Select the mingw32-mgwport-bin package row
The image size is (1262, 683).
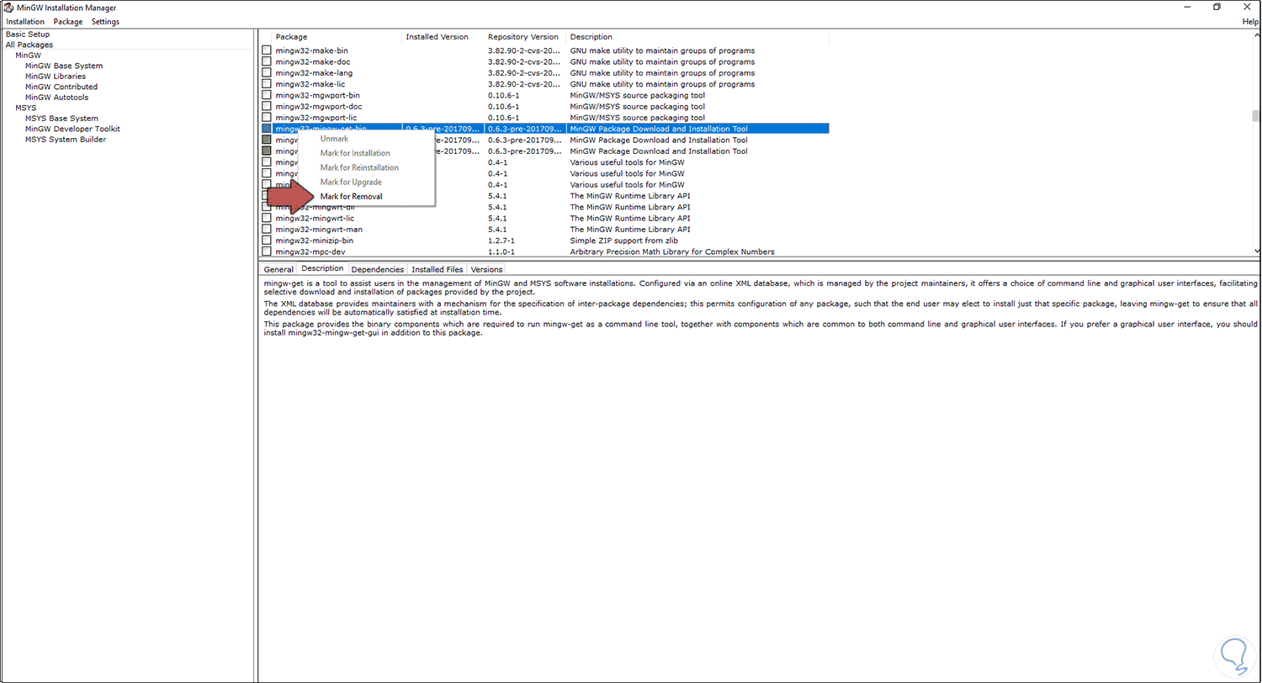click(x=544, y=95)
